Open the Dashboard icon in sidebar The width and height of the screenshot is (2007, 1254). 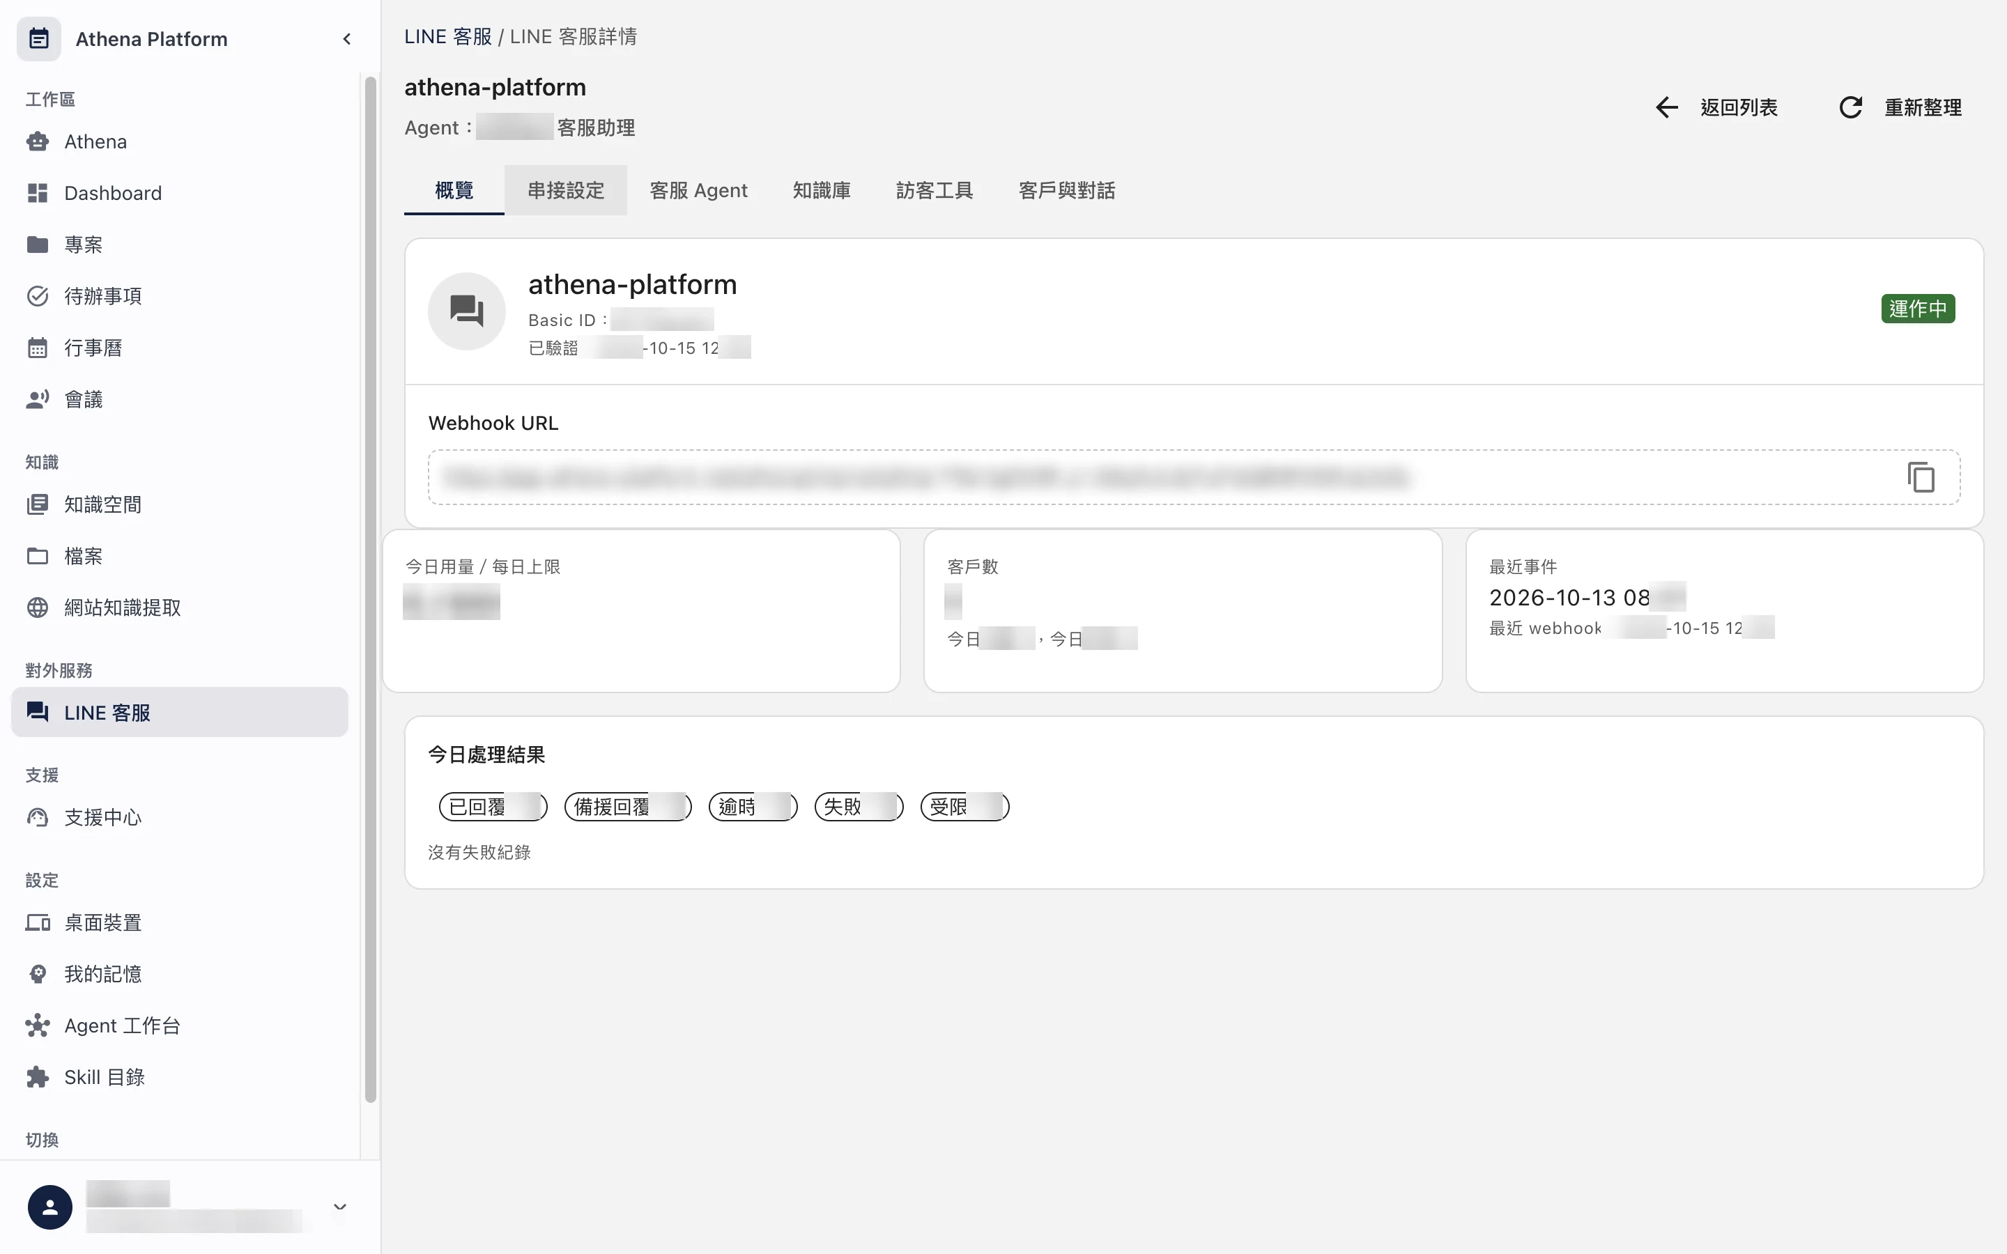pyautogui.click(x=38, y=193)
